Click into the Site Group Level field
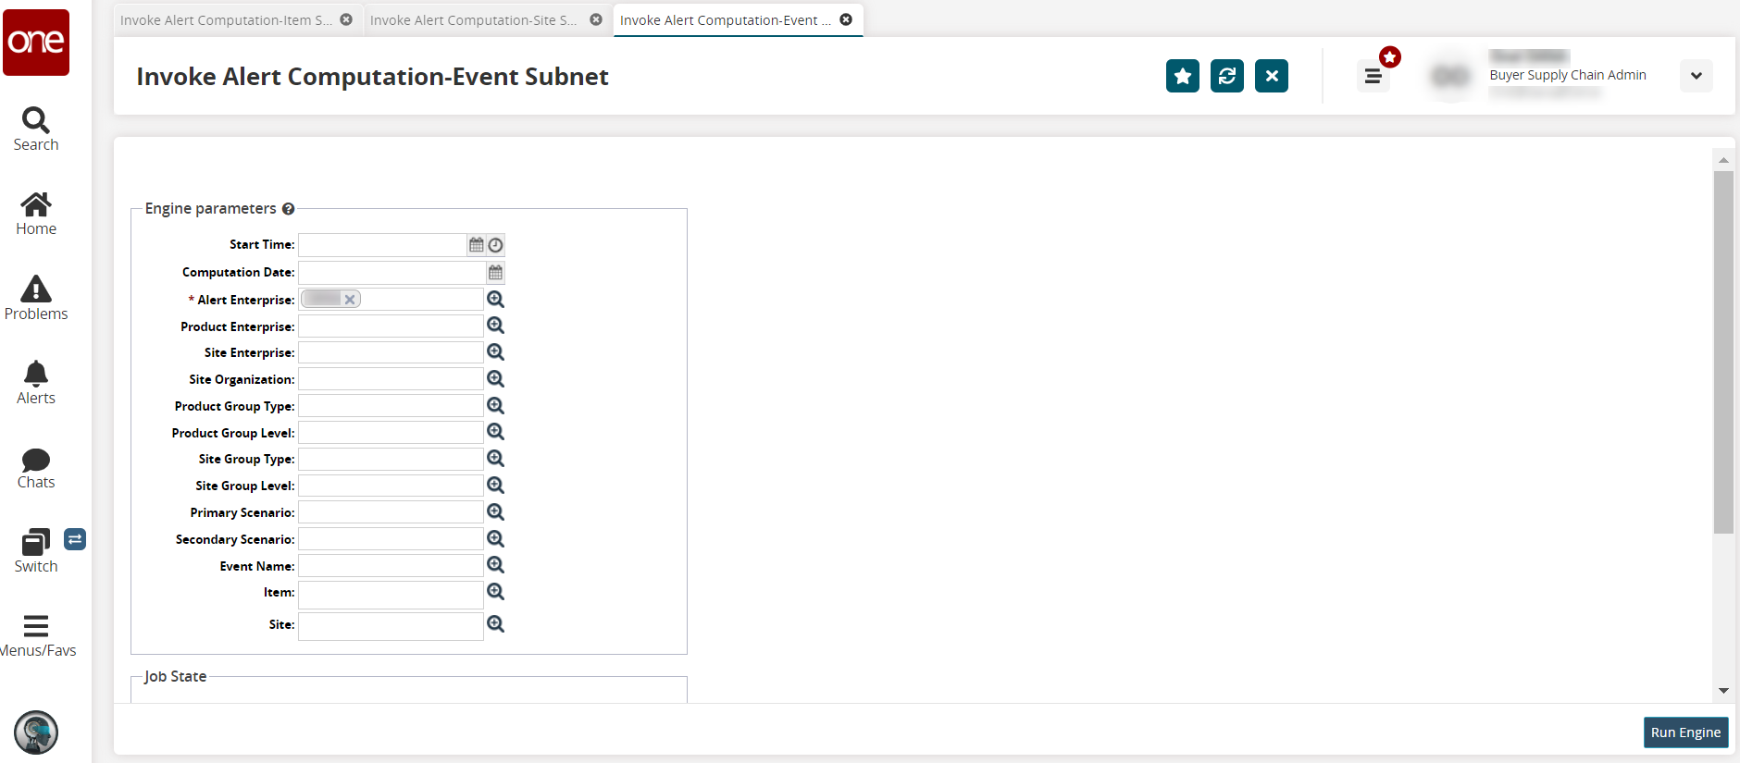 391,486
